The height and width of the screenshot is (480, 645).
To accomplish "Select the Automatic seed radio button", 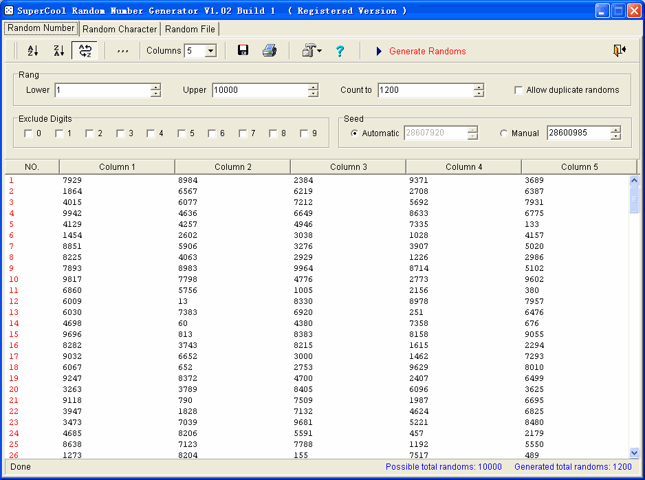I will point(354,133).
